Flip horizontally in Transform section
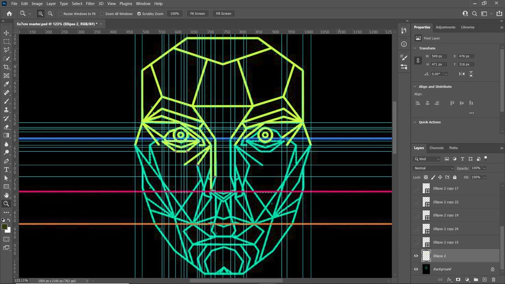 (x=462, y=74)
